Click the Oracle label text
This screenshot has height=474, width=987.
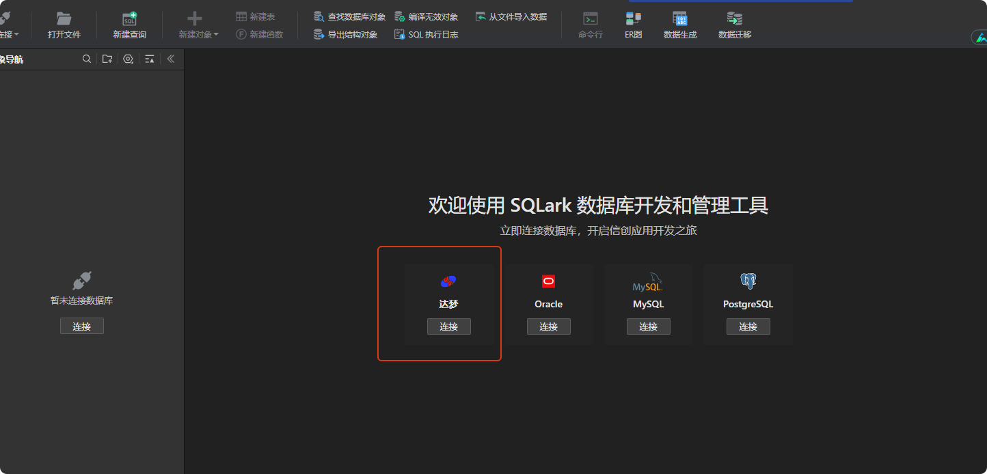[548, 304]
